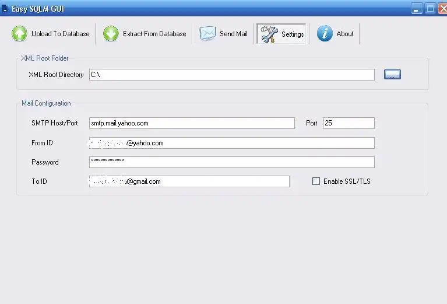
Task: Click the 'Mail Configuration' group title
Action: click(46, 103)
